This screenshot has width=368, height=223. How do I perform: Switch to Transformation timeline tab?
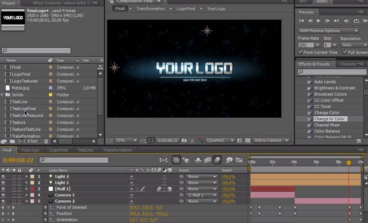pyautogui.click(x=118, y=150)
